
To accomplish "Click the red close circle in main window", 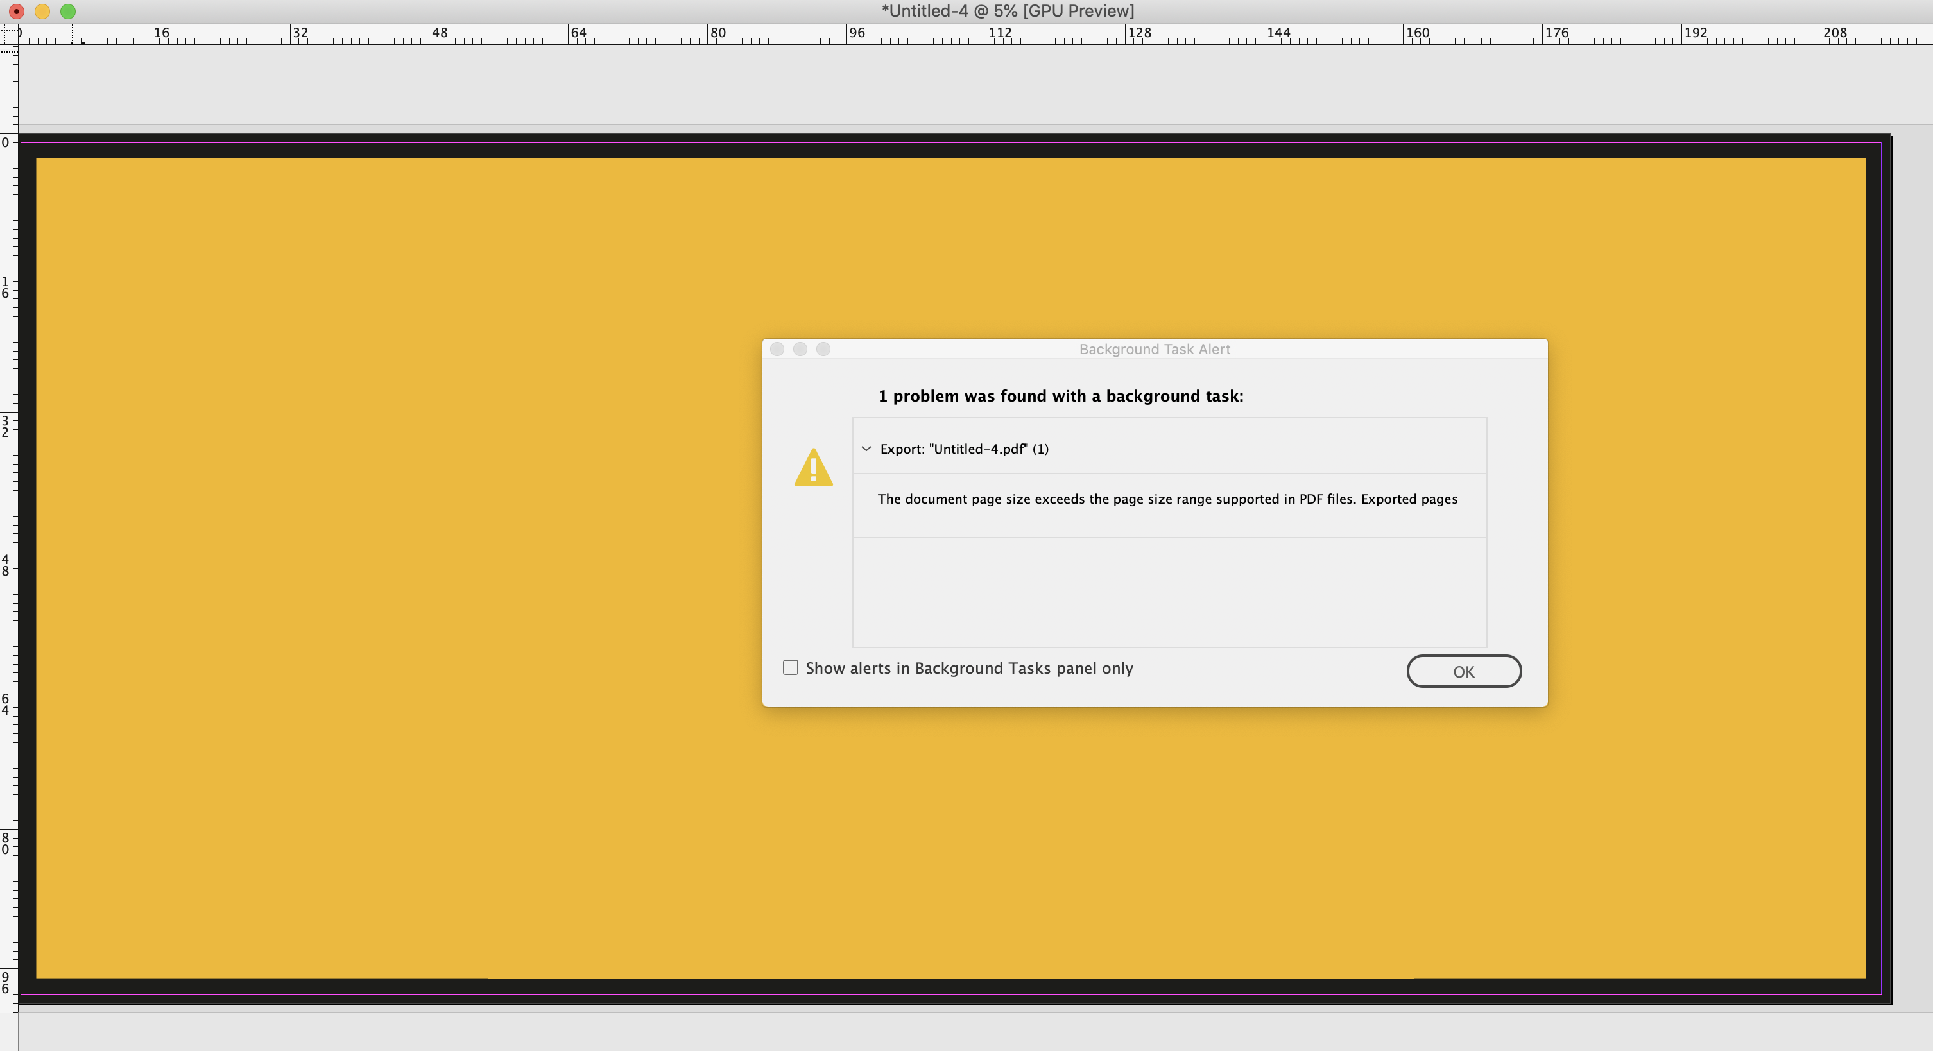I will tap(17, 12).
